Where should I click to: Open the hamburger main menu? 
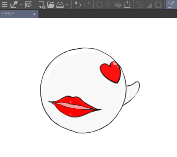pos(5,5)
